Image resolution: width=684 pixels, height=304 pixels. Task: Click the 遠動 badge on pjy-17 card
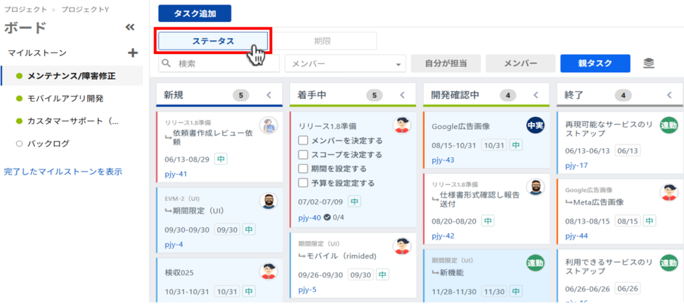point(669,126)
